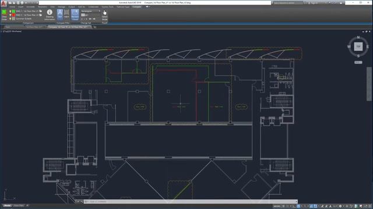The width and height of the screenshot is (373, 209).
Task: Open folder icon for DWG 1 file
Action: [41, 11]
